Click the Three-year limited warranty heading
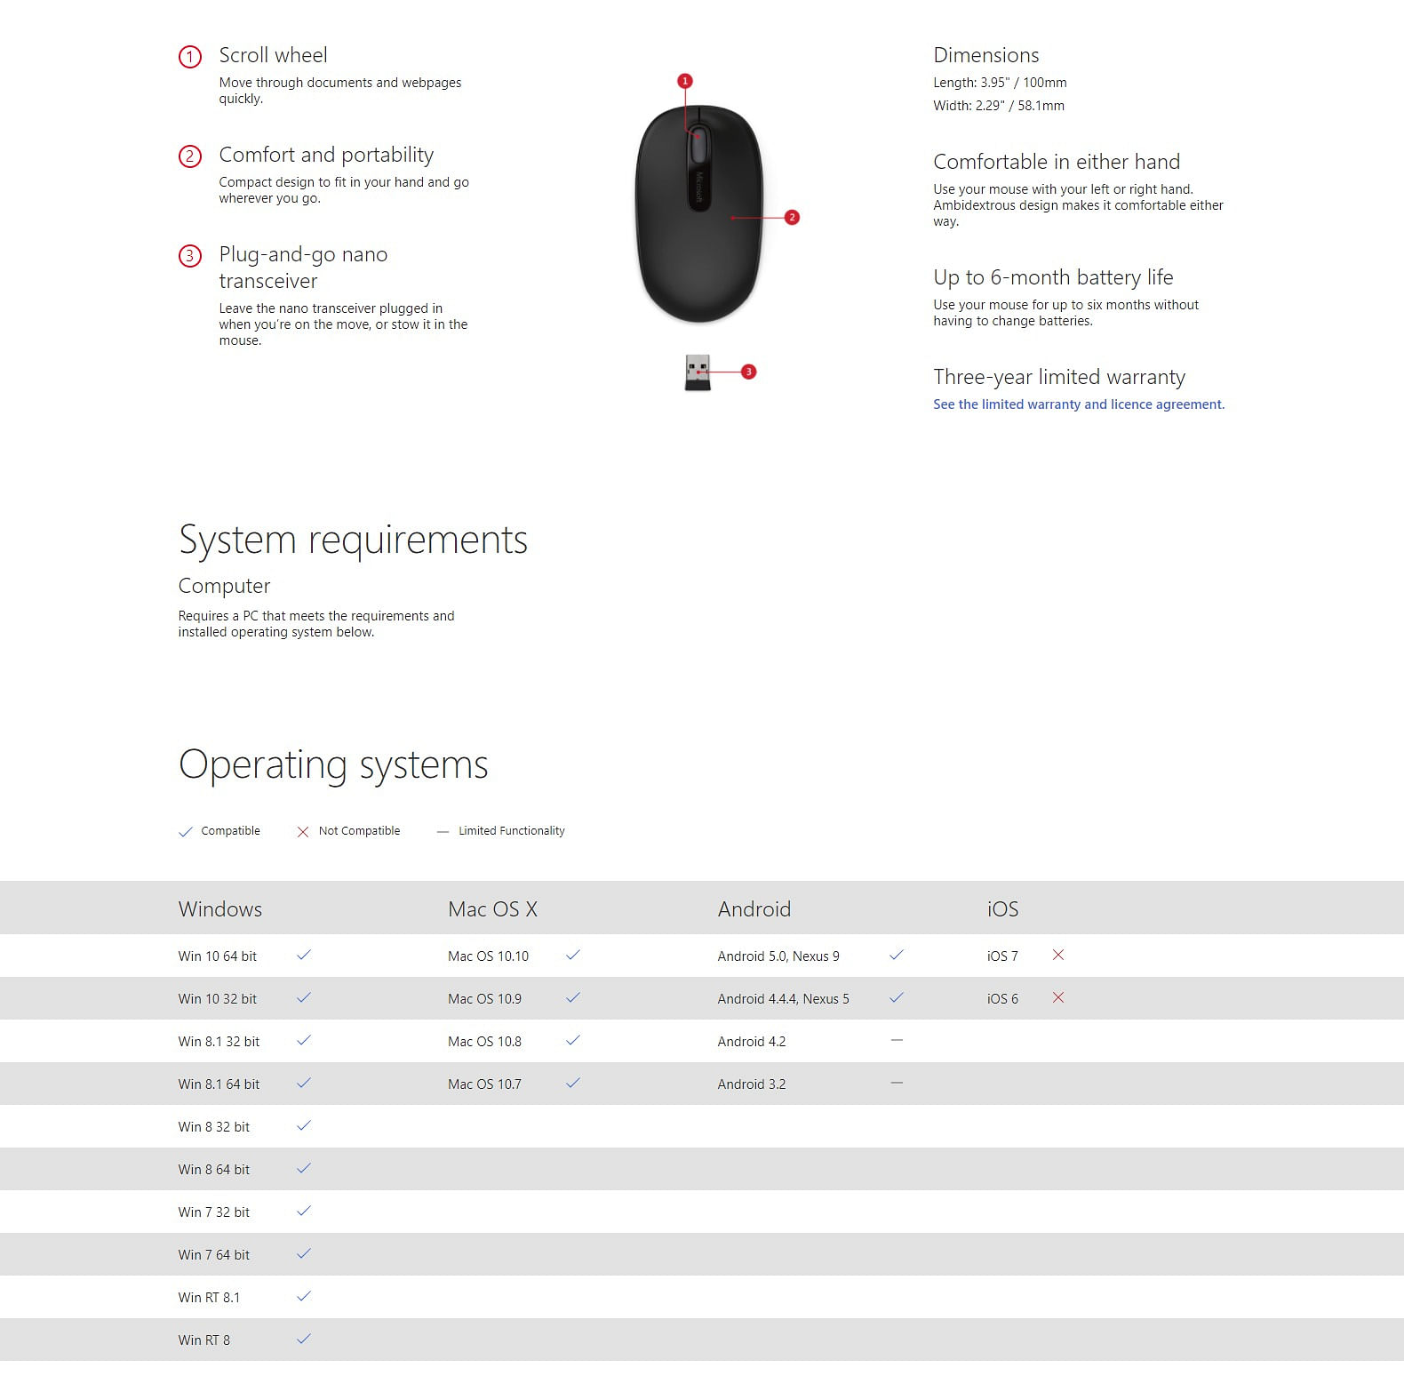 click(x=1059, y=377)
